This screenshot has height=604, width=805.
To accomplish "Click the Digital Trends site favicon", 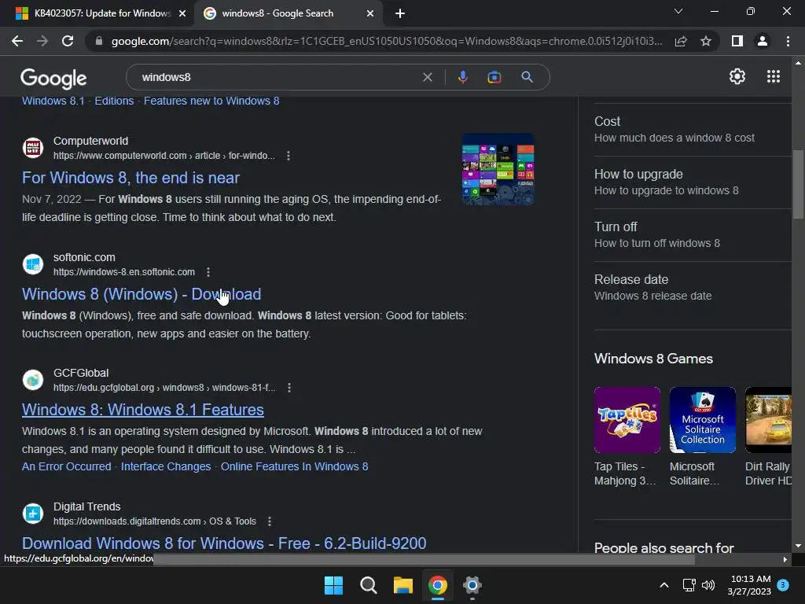I will [x=33, y=513].
